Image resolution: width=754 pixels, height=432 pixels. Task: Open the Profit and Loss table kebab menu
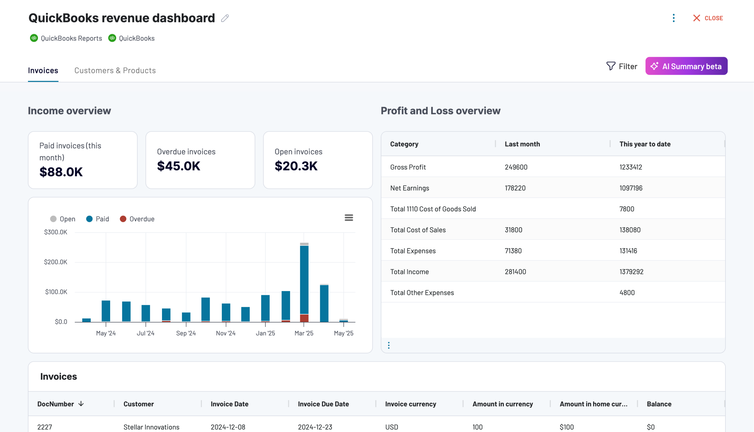388,345
